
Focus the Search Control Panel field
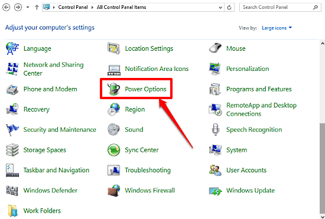point(280,7)
